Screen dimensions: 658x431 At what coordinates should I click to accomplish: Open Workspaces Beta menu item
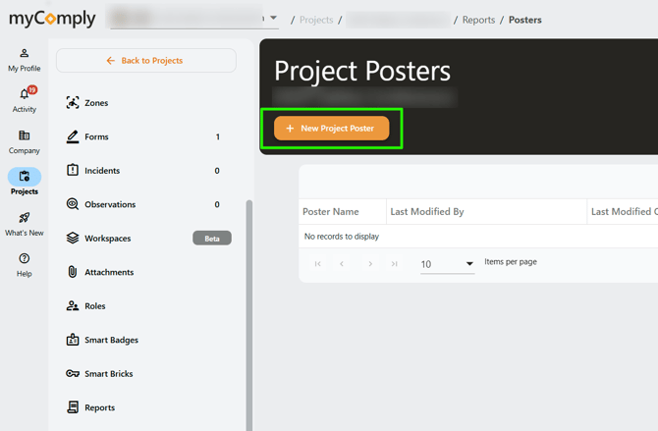[107, 239]
